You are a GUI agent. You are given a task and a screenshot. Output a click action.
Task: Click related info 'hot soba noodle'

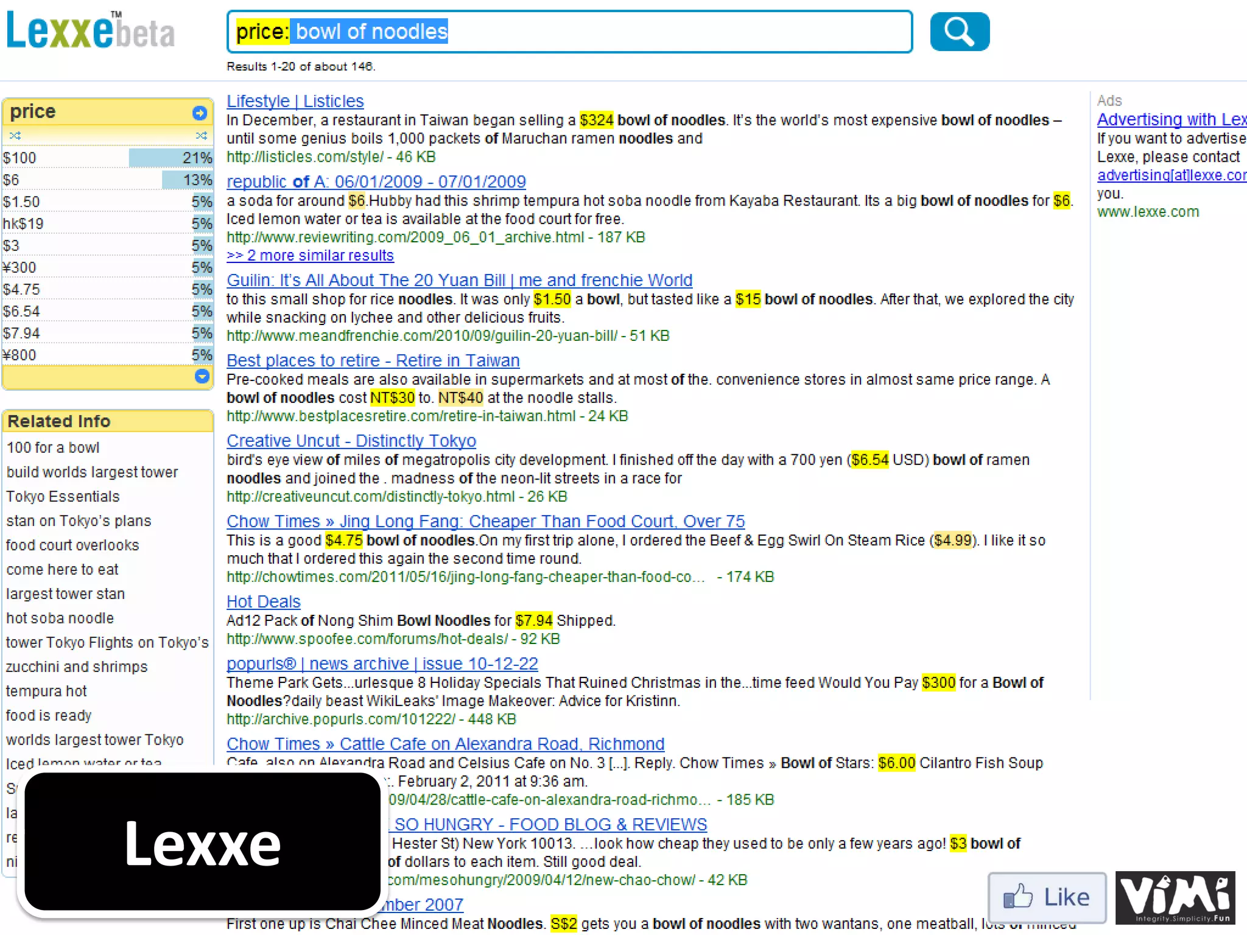point(60,618)
